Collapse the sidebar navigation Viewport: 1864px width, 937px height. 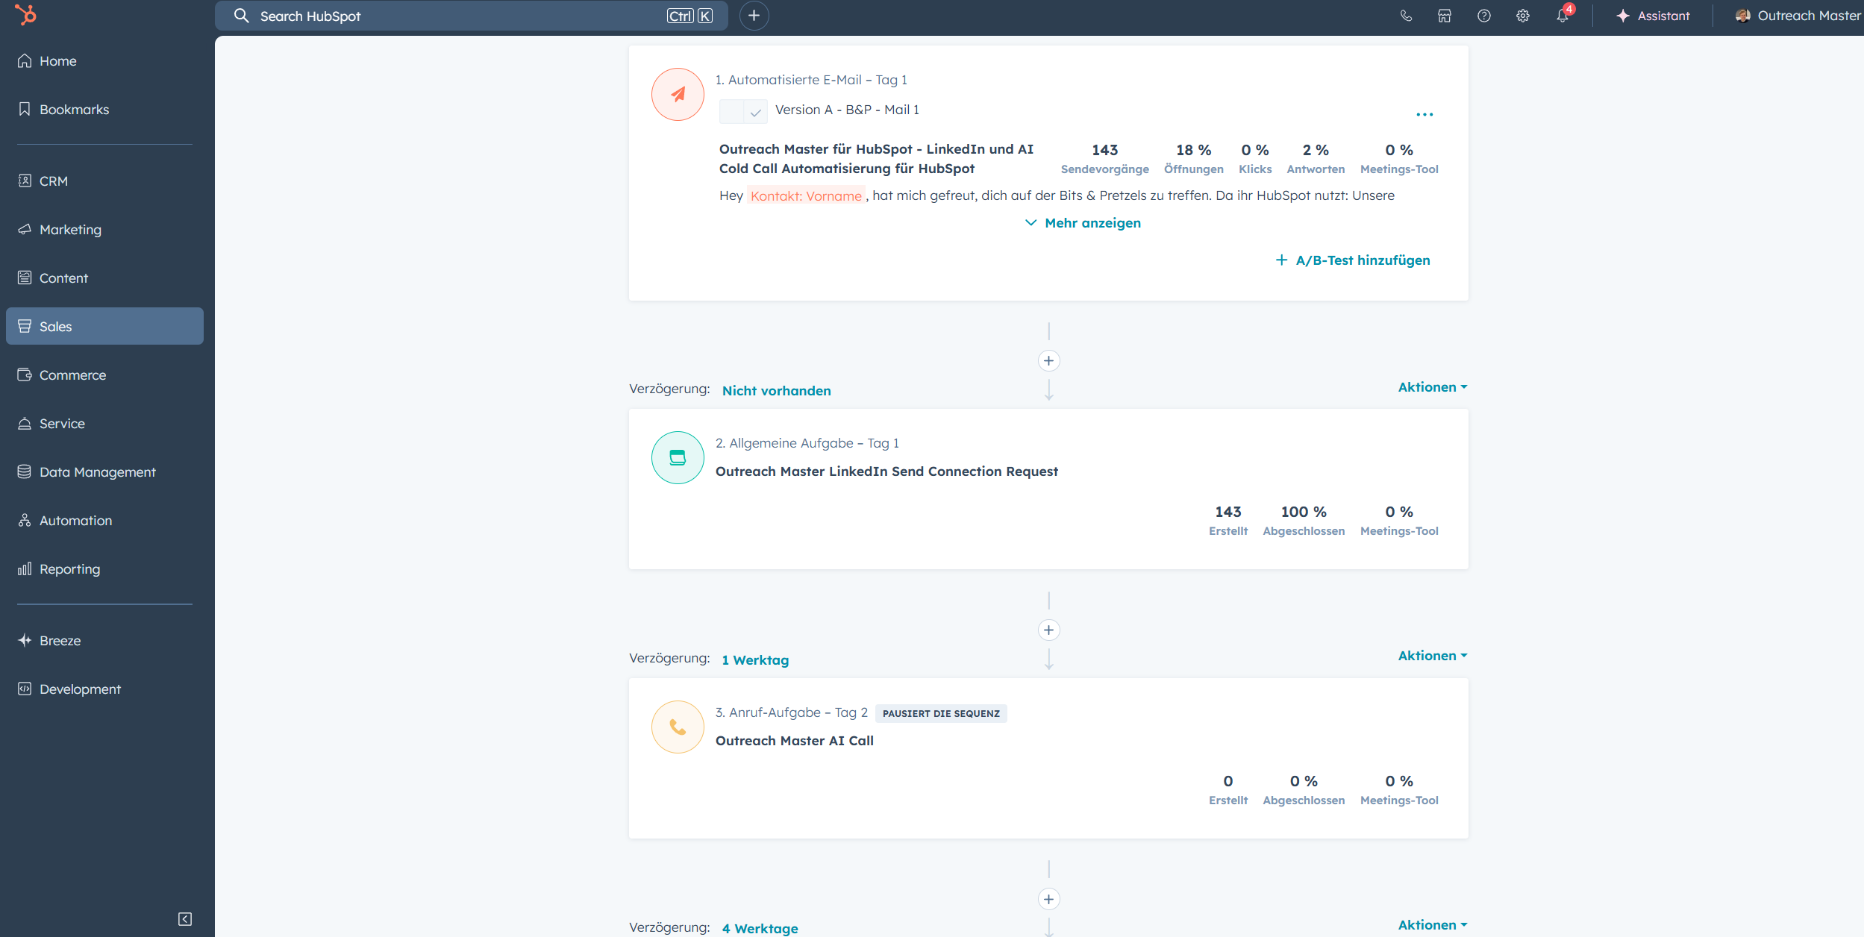pyautogui.click(x=185, y=919)
